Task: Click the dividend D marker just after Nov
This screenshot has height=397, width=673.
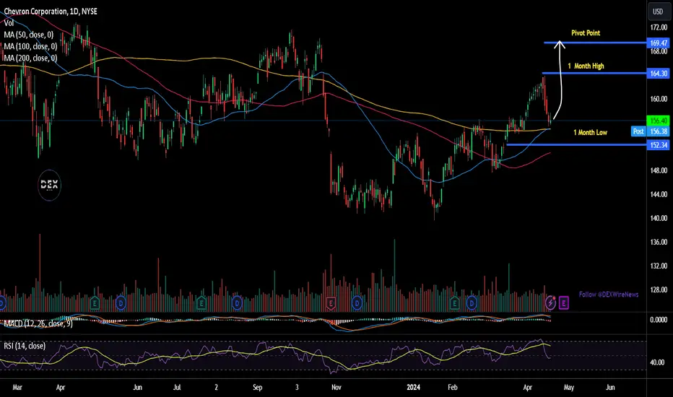Action: pos(357,303)
